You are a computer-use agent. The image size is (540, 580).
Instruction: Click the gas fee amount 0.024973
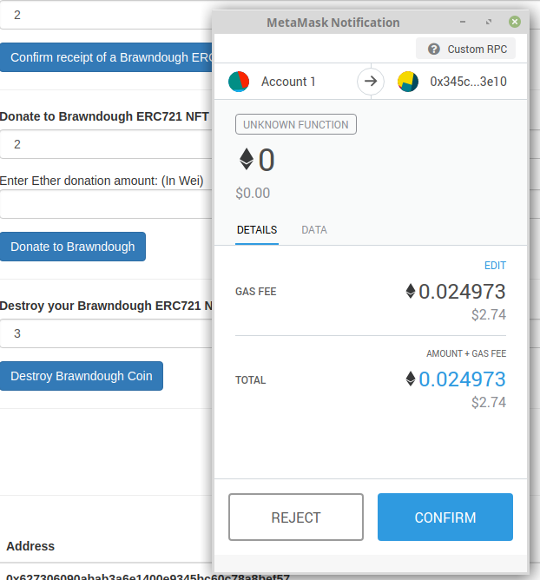coord(462,292)
